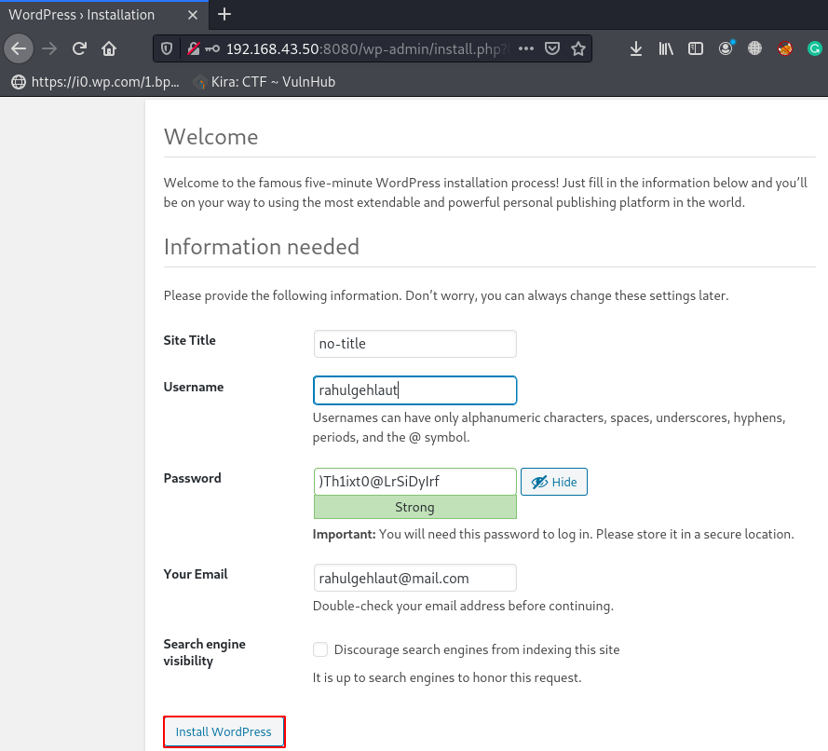Click the insecure connection lock icon

coord(194,48)
